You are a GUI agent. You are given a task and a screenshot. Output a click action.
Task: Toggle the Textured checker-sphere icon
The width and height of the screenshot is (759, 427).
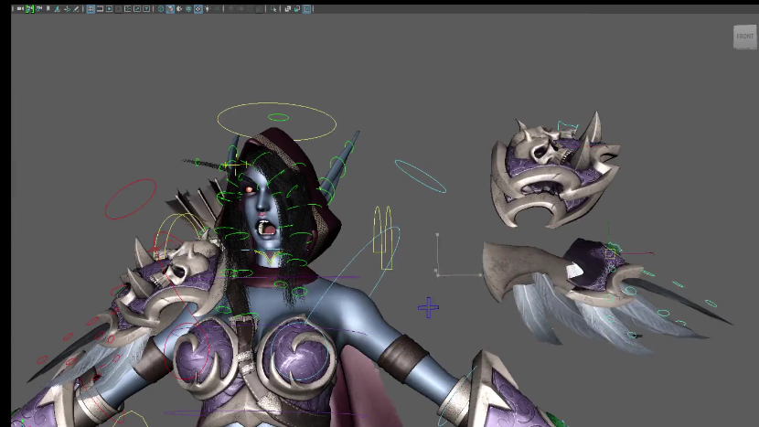[x=198, y=9]
